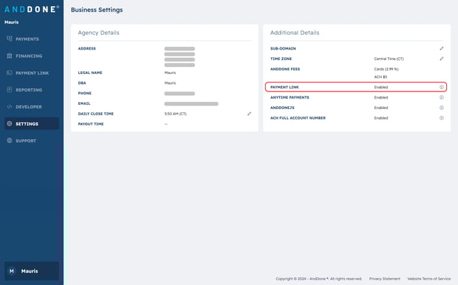
Task: Click the Sub-Domain label
Action: pos(283,48)
